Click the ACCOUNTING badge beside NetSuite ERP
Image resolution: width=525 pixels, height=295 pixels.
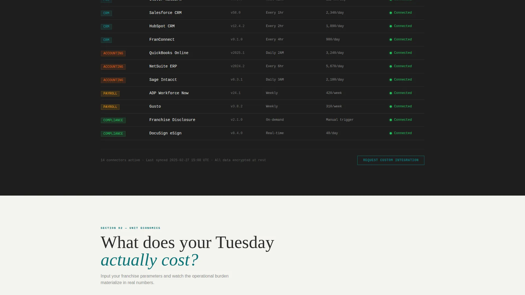113,67
